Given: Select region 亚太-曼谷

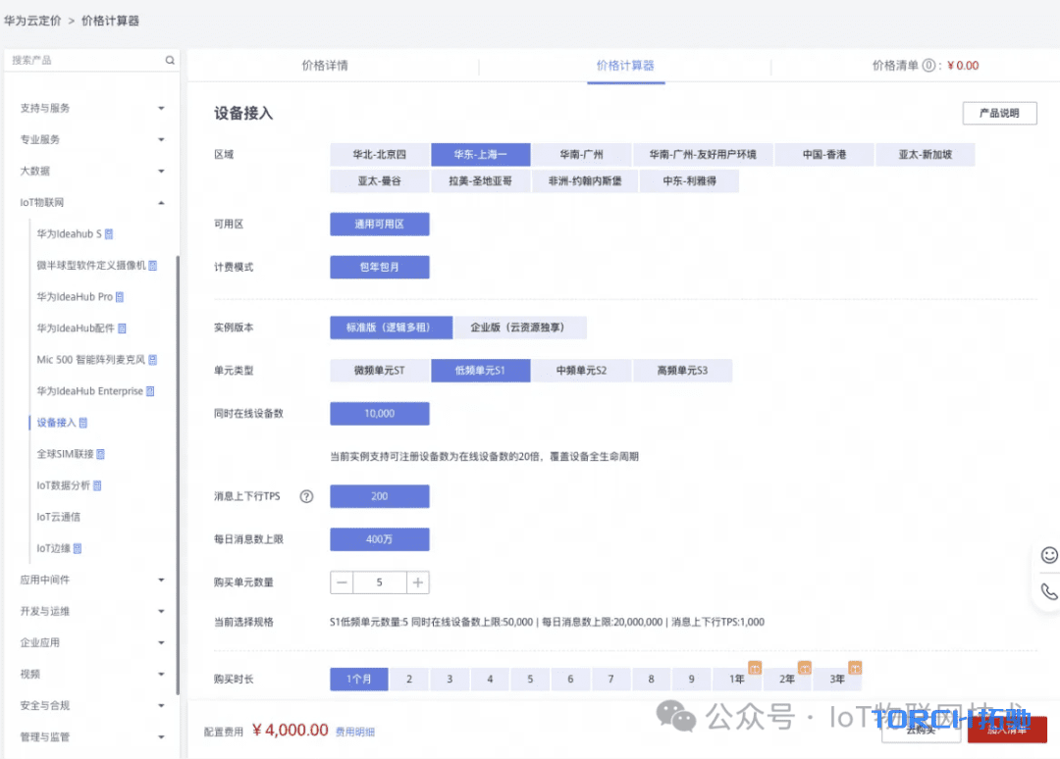Looking at the screenshot, I should pos(379,181).
